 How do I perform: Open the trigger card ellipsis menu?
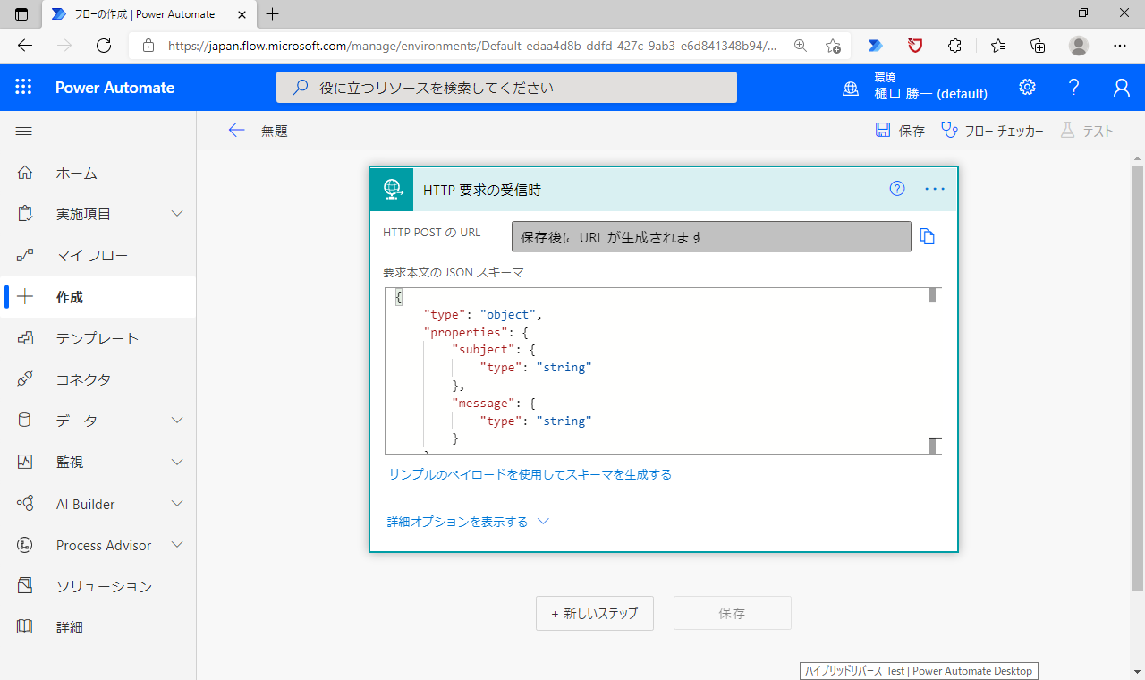(x=935, y=189)
